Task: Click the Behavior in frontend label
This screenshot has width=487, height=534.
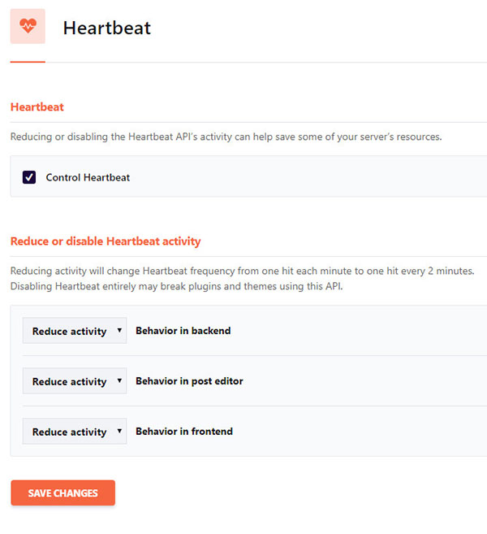Action: point(184,432)
